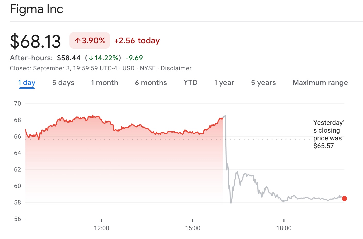Switch chart to 1 year range

[224, 83]
